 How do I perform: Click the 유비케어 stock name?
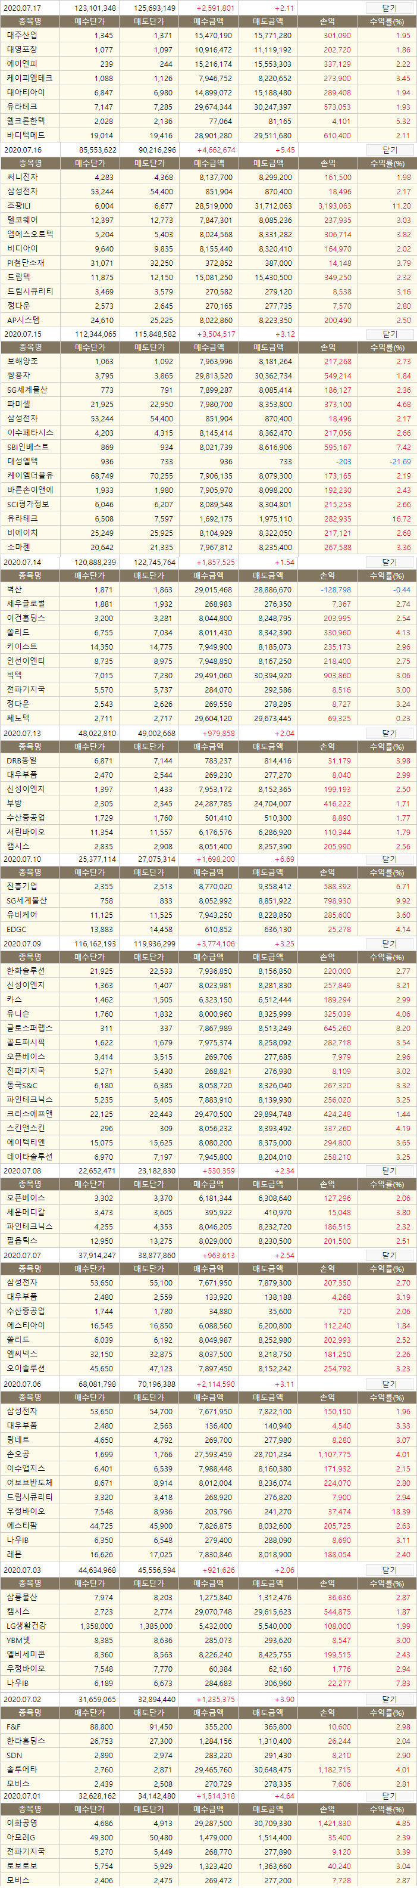click(x=22, y=915)
